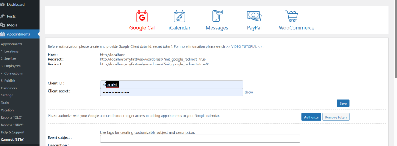Screen dimensions: 397x146
Task: Open the VIDEO TUTORIAL link
Action: click(x=244, y=46)
